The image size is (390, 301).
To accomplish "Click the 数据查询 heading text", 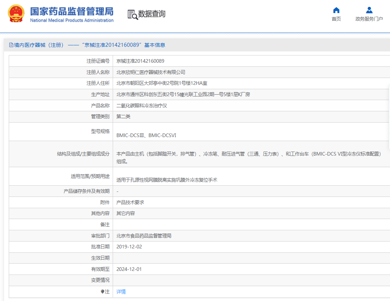I will [152, 14].
